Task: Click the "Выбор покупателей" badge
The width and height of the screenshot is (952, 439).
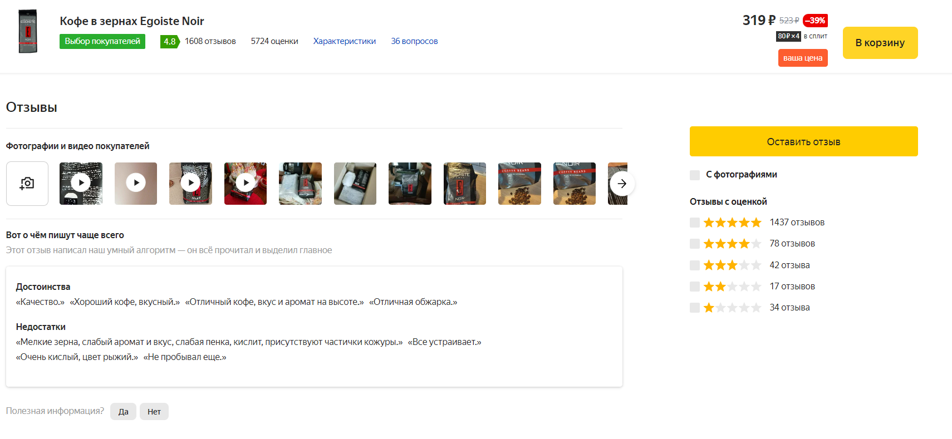Action: (102, 41)
